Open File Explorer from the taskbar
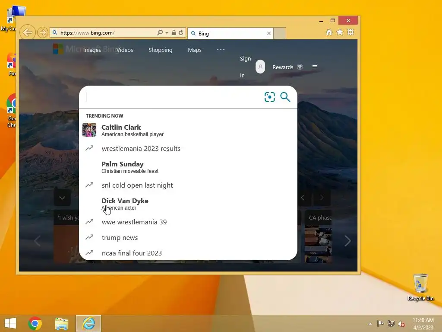The width and height of the screenshot is (442, 332). pyautogui.click(x=61, y=323)
